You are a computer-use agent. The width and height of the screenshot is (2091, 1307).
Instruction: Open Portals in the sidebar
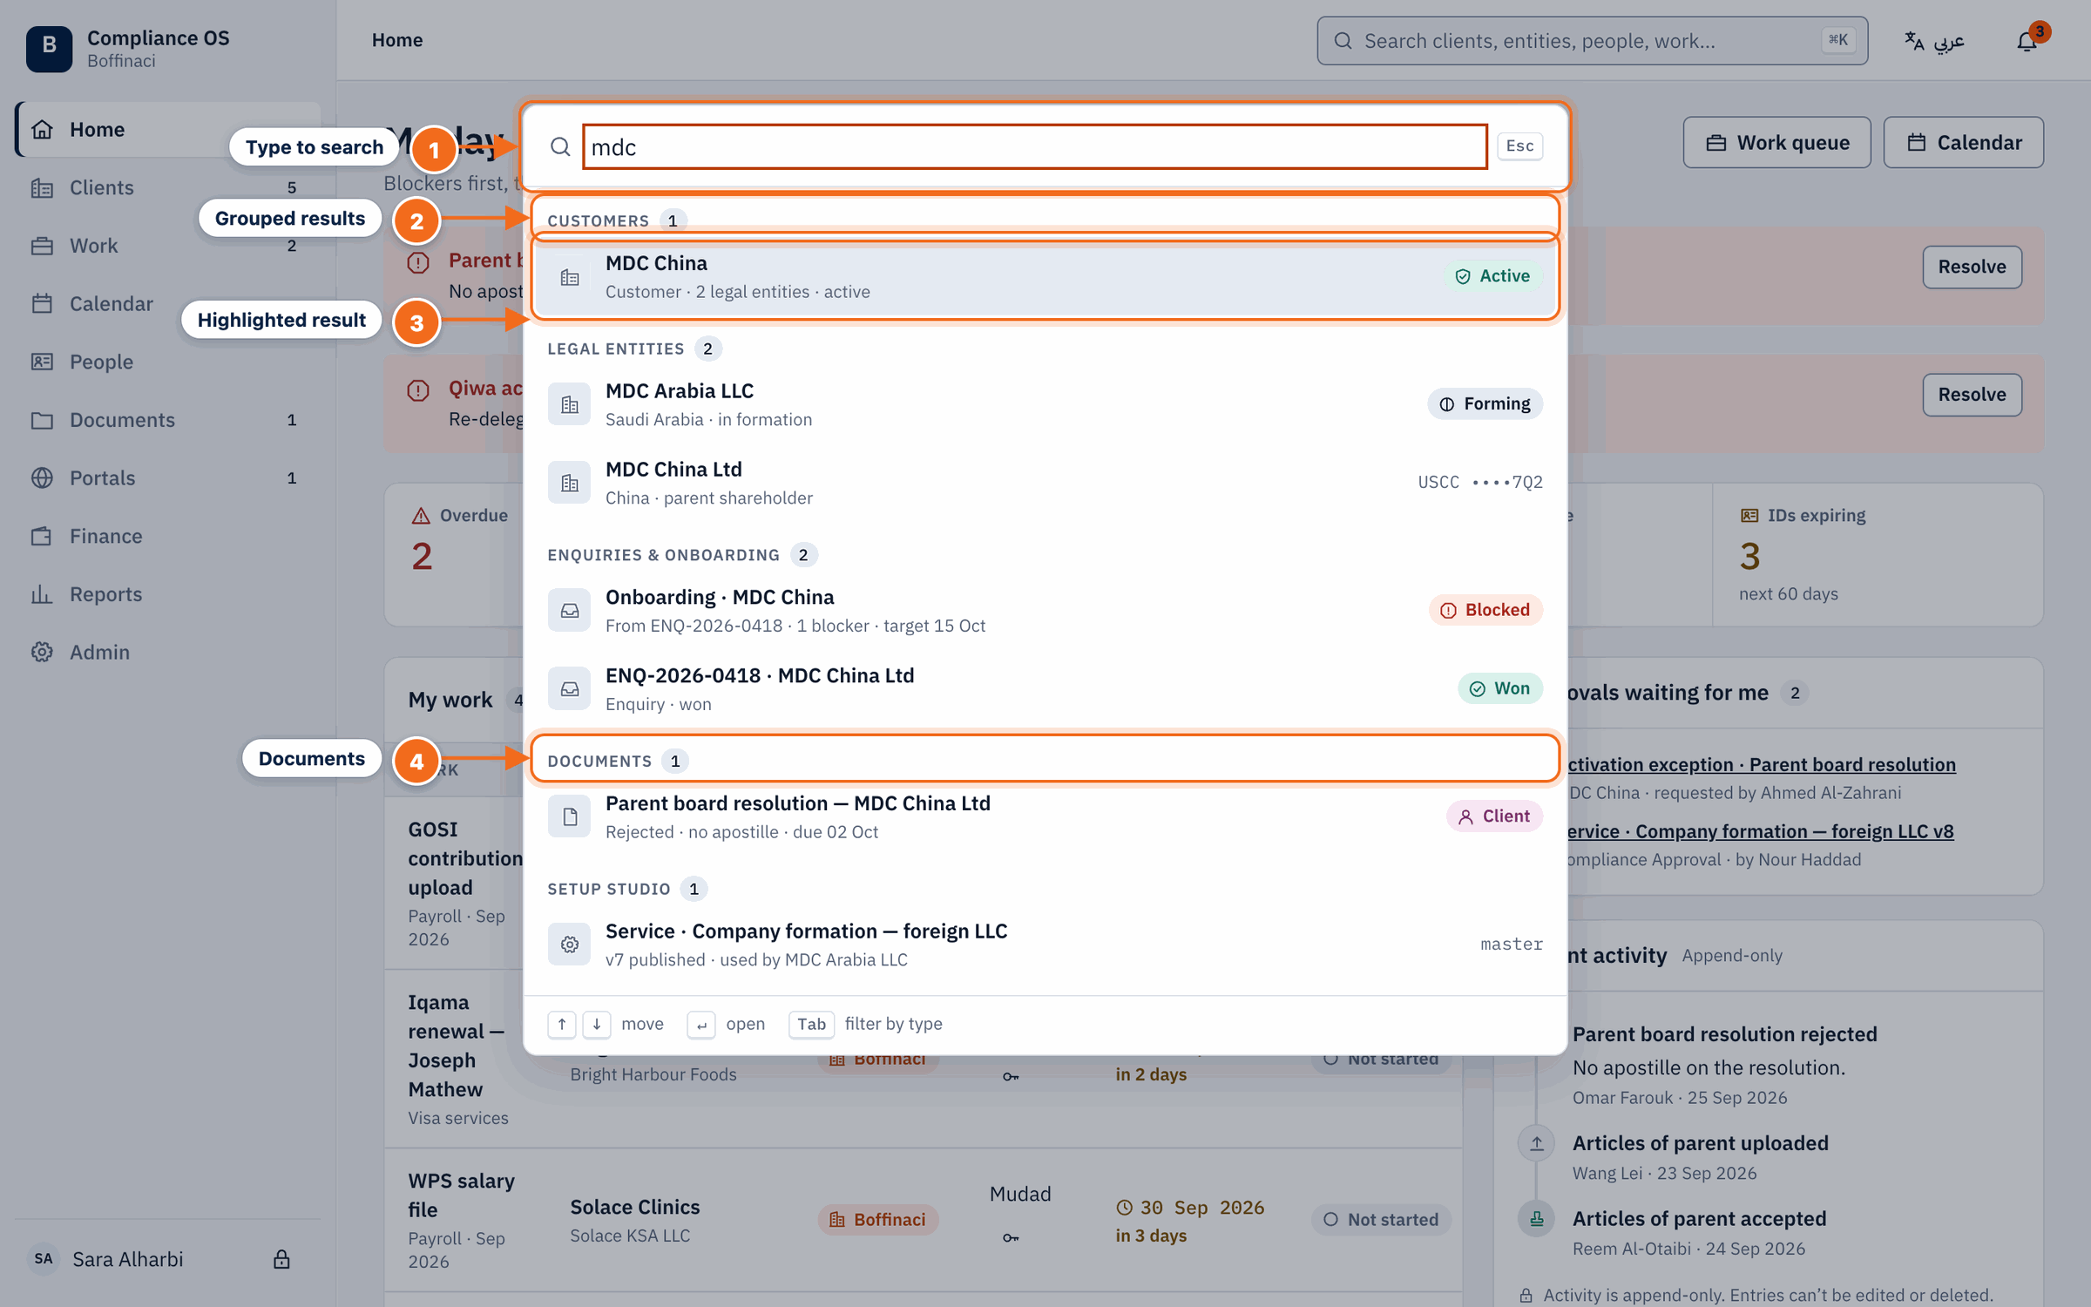pyautogui.click(x=167, y=477)
